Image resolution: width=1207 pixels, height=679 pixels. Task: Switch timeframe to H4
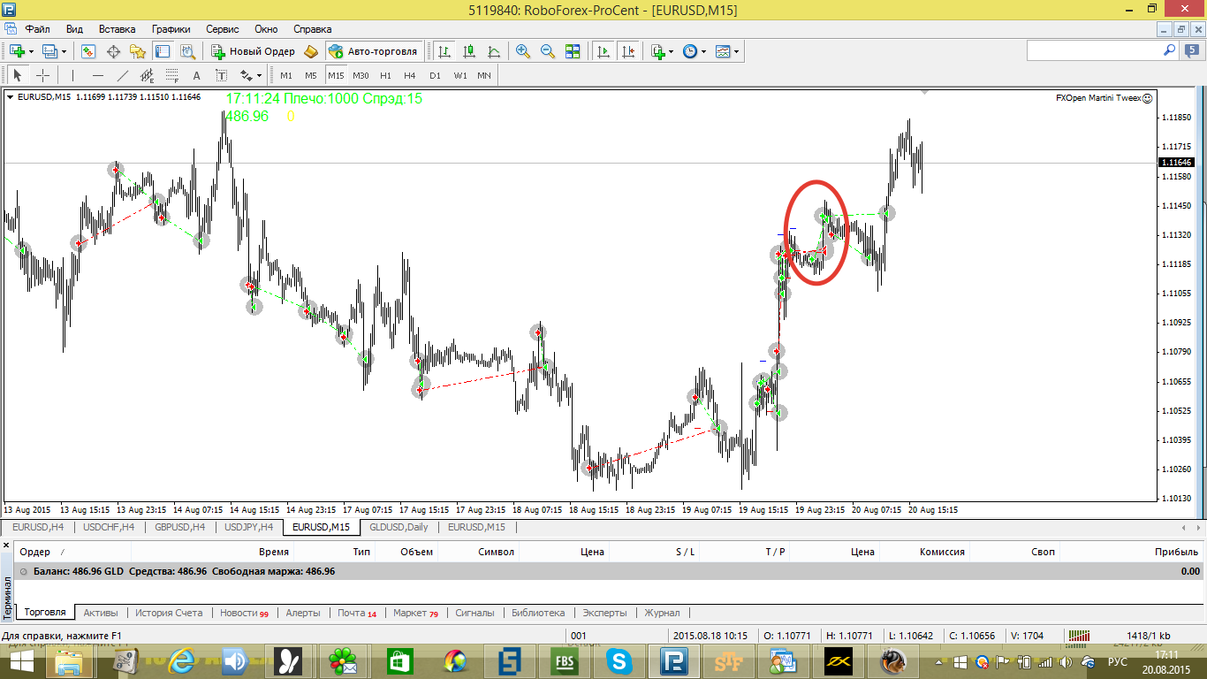410,75
